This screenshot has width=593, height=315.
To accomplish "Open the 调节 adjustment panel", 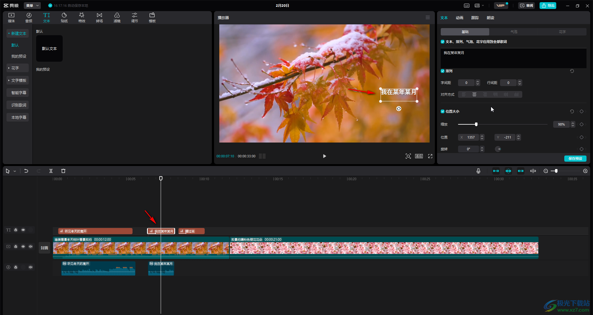I will [x=135, y=18].
